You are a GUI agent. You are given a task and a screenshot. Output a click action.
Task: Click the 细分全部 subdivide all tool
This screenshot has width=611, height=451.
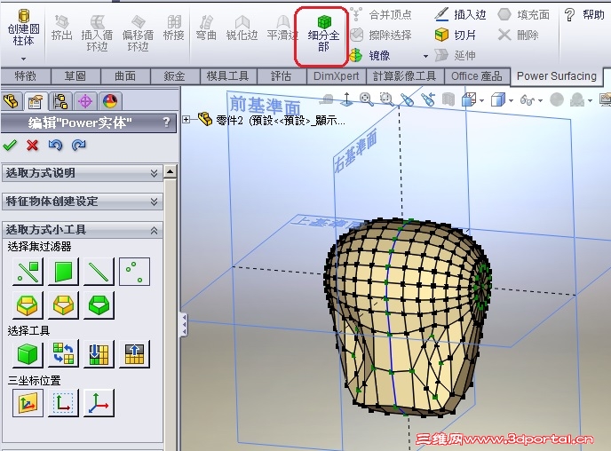click(323, 34)
